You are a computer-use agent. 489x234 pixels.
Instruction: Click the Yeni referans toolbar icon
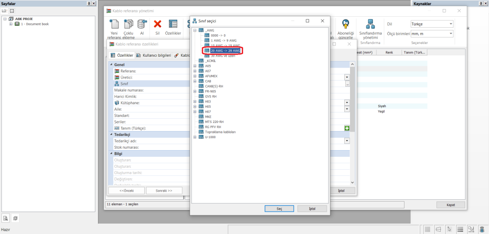click(115, 24)
